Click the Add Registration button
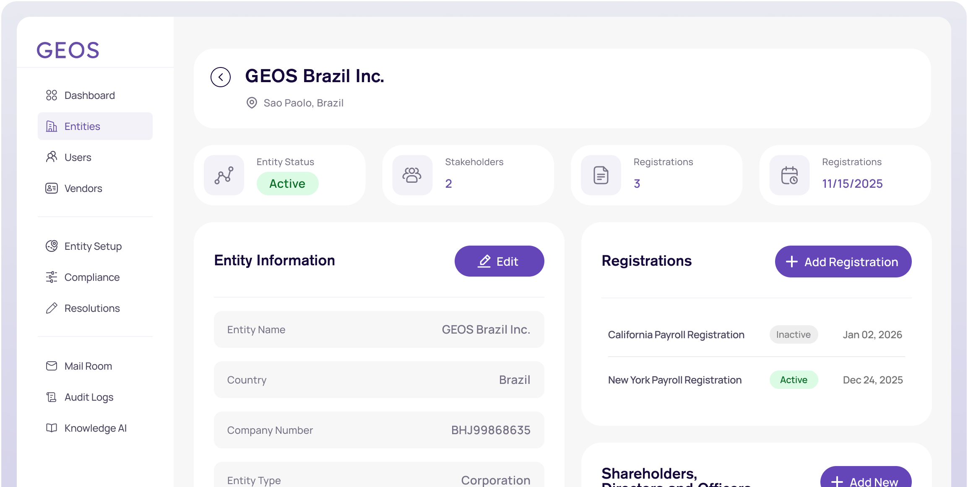Viewport: 968px width, 487px height. point(843,262)
